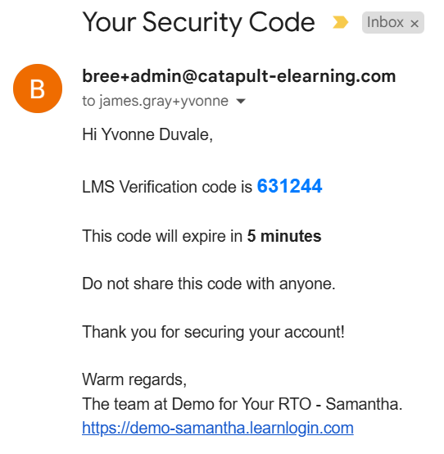The image size is (444, 454).
Task: Click the 'This code will expire in' text
Action: click(x=162, y=236)
